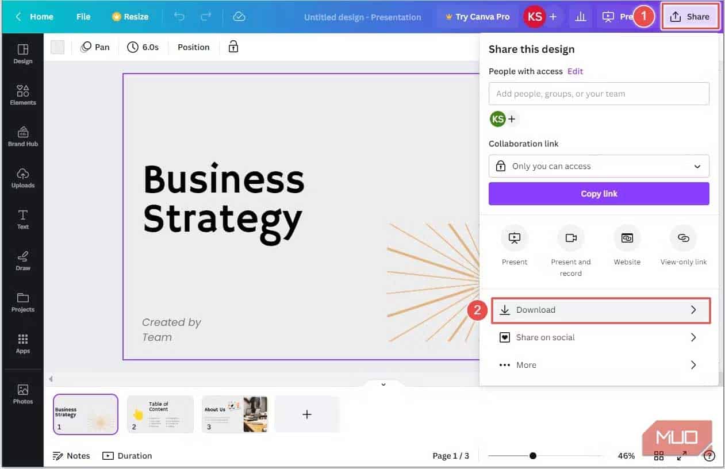Open Brand Hub from the sidebar
725x469 pixels.
[x=22, y=136]
